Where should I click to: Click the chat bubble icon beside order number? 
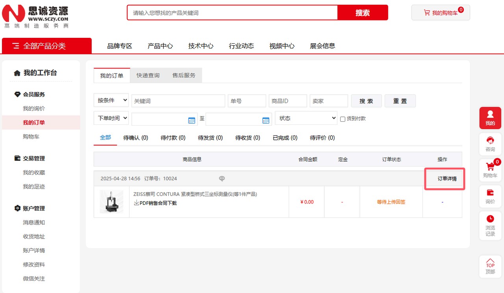click(222, 179)
